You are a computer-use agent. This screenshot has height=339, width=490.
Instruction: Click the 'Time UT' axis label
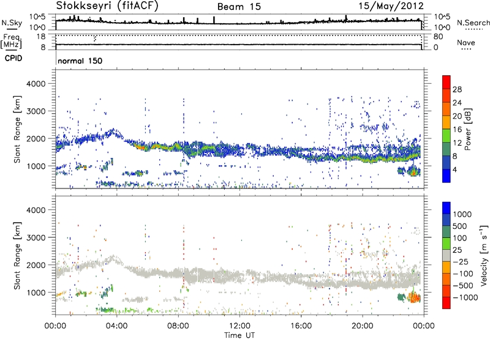[x=239, y=335]
